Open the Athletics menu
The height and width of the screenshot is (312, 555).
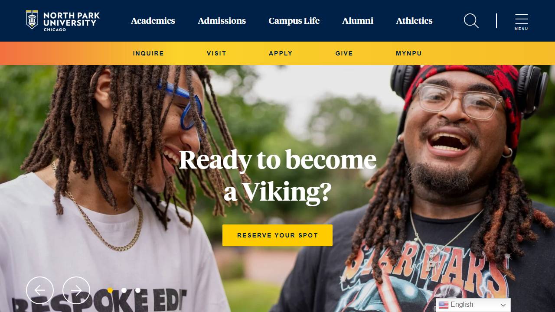click(414, 21)
